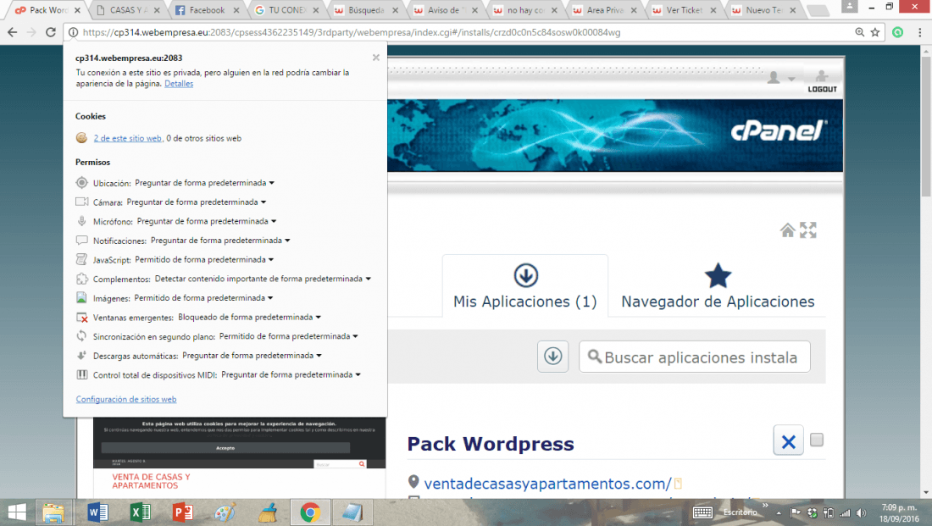Click the cPanel home icon

coord(788,230)
